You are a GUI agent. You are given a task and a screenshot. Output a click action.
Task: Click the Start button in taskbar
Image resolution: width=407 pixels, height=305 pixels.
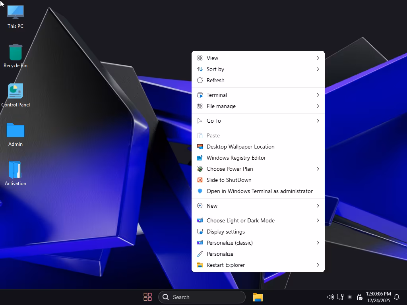(x=147, y=297)
